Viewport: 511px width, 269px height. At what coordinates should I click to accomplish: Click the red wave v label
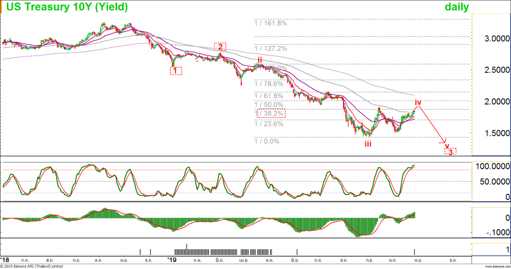447,144
